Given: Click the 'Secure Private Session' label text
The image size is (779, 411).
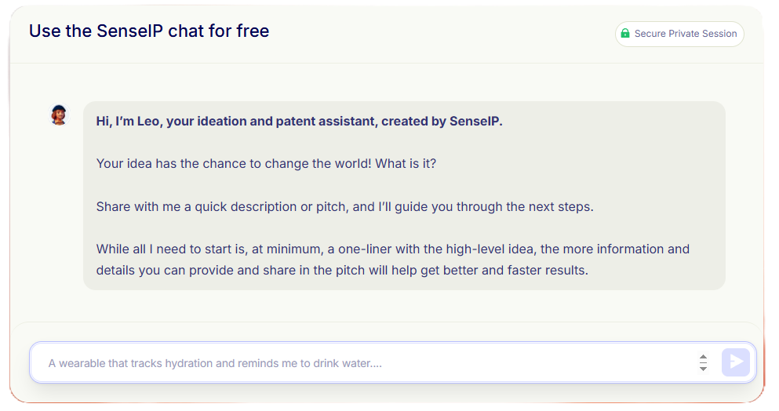Looking at the screenshot, I should 686,34.
